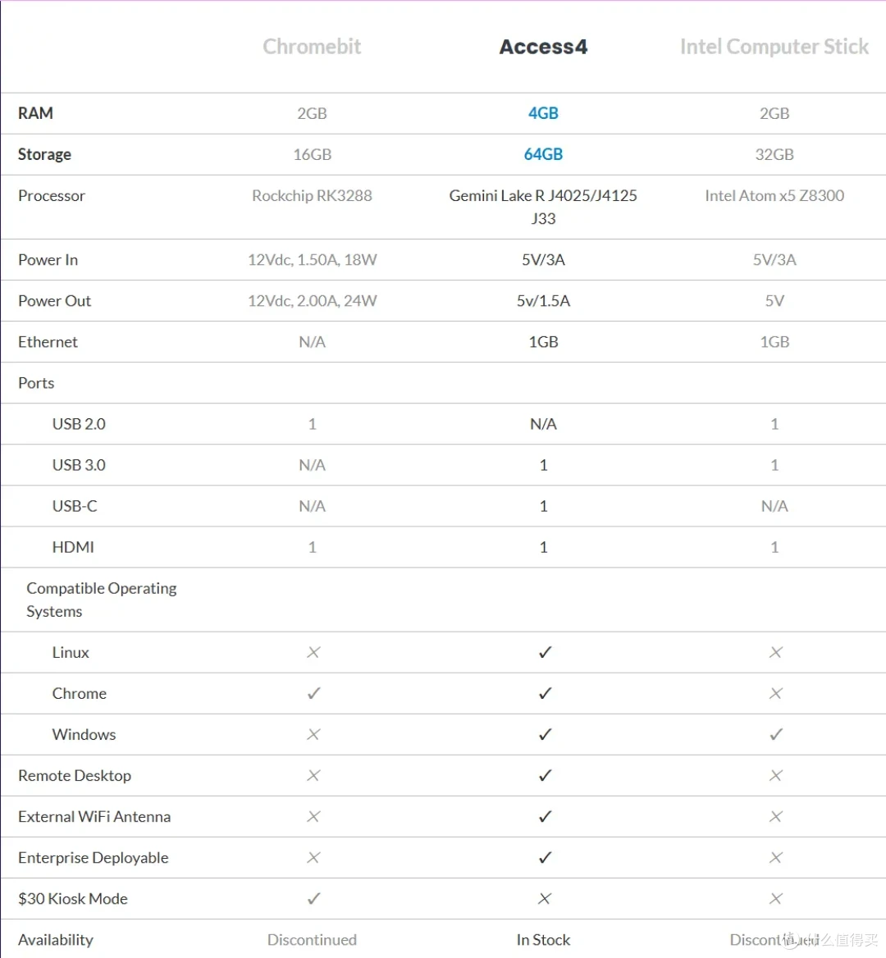Viewport: 886px width, 958px height.
Task: Click the $30 Kiosk Mode checkmark under Chromebit
Action: pyautogui.click(x=313, y=899)
